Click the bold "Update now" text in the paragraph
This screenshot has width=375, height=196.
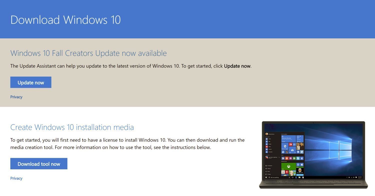237,66
